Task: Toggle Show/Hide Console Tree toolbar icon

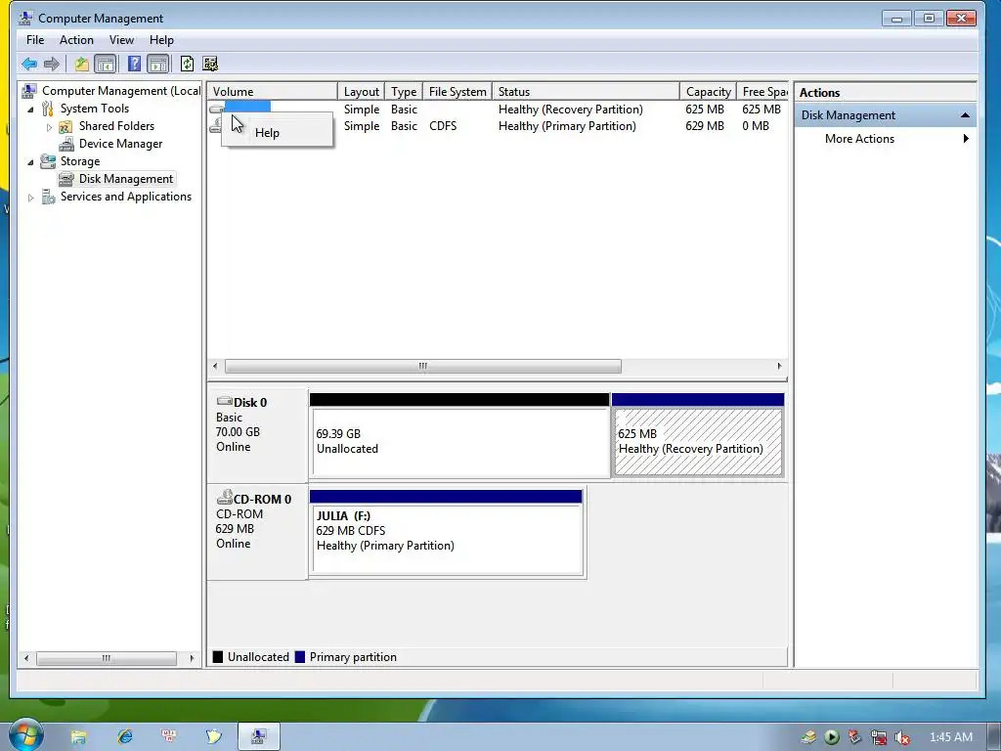Action: click(x=106, y=64)
